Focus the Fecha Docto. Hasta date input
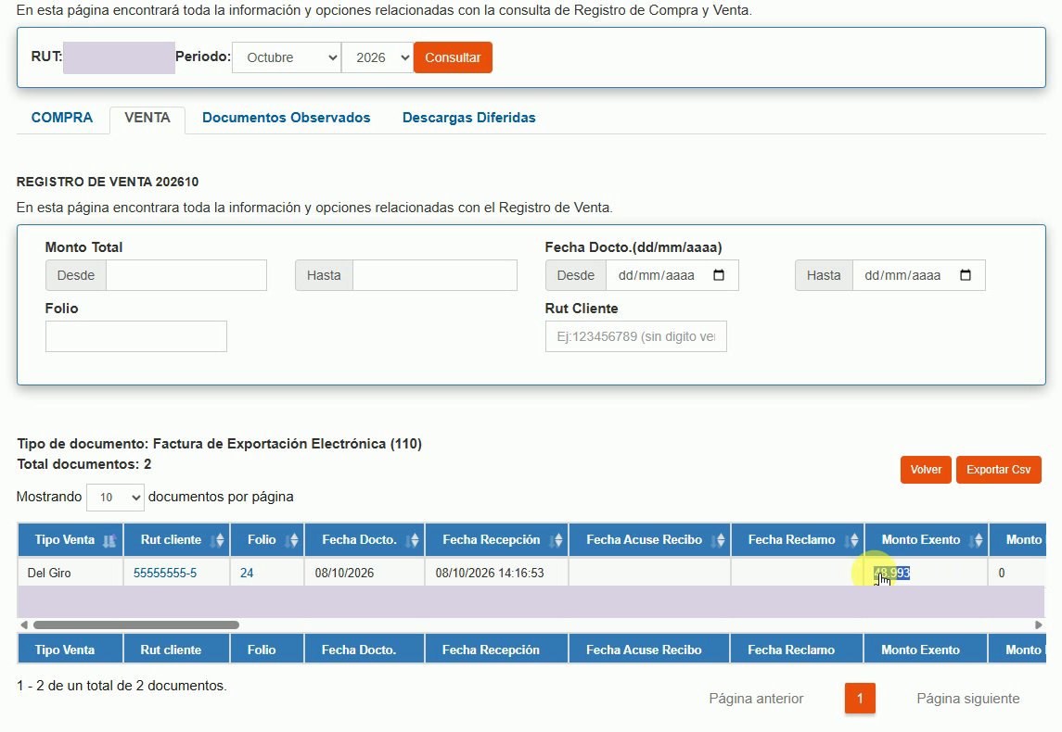 pyautogui.click(x=918, y=275)
